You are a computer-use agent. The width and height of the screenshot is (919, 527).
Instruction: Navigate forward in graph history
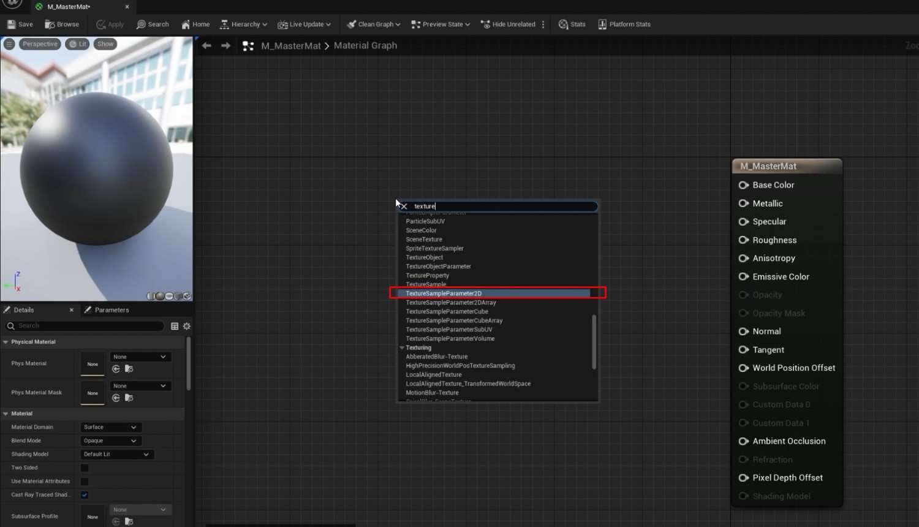(225, 46)
